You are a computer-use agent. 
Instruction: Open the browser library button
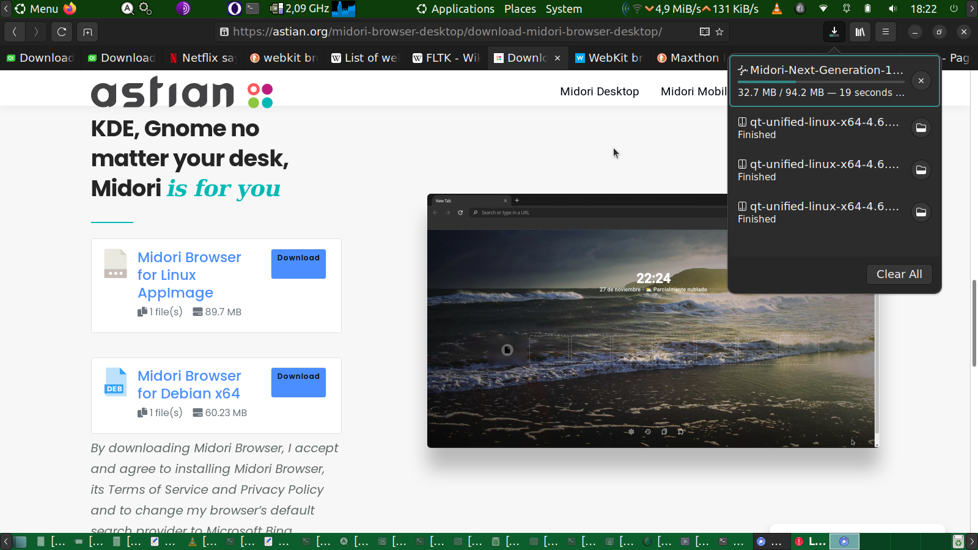point(860,32)
